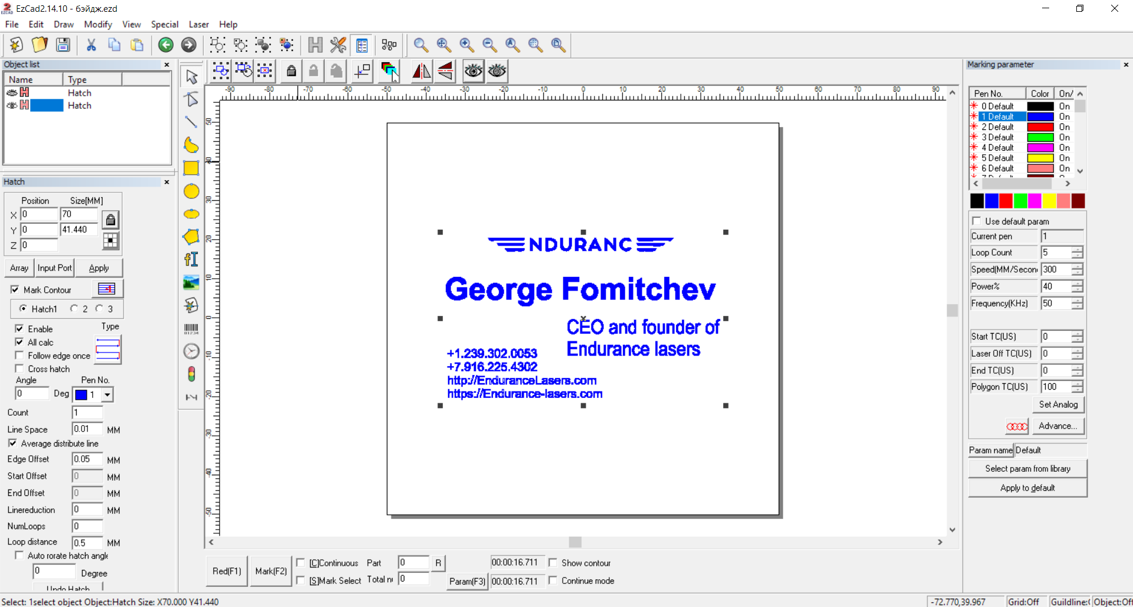Click the Frequency(KHz) stepper arrows
The height and width of the screenshot is (607, 1133).
(1078, 303)
